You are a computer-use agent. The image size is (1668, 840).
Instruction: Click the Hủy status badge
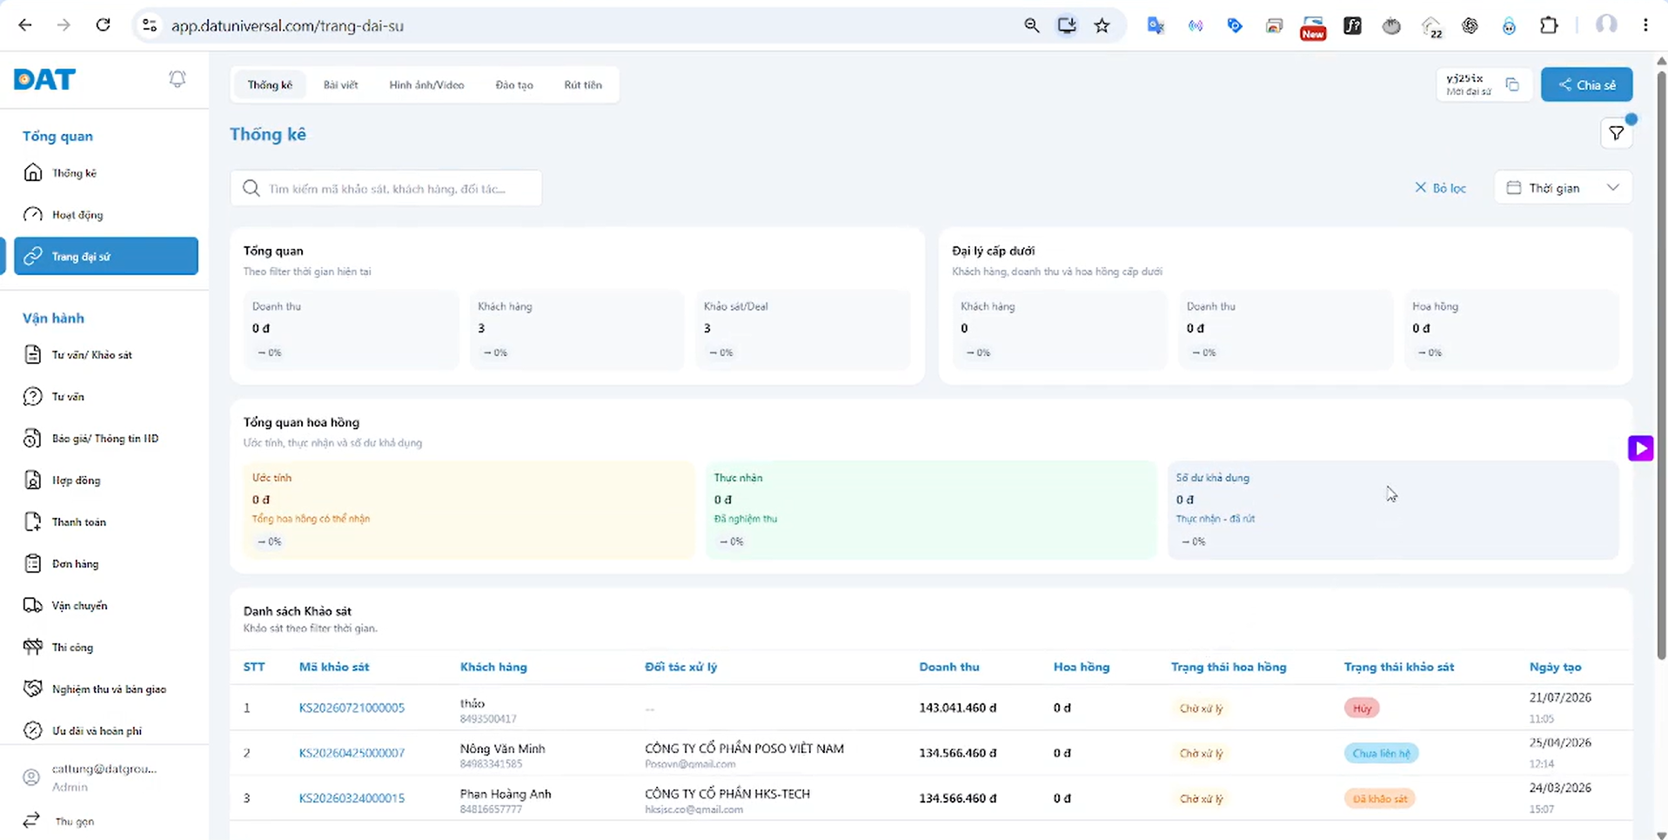1362,709
